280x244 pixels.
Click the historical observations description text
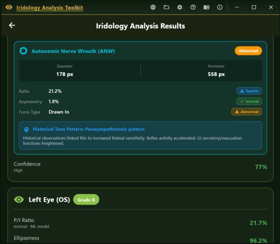tap(133, 141)
